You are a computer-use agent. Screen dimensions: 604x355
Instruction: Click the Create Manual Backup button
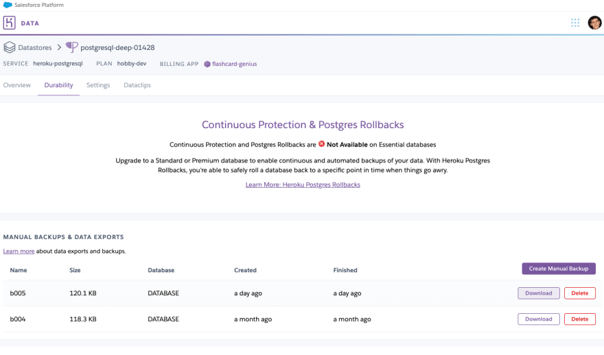(559, 269)
